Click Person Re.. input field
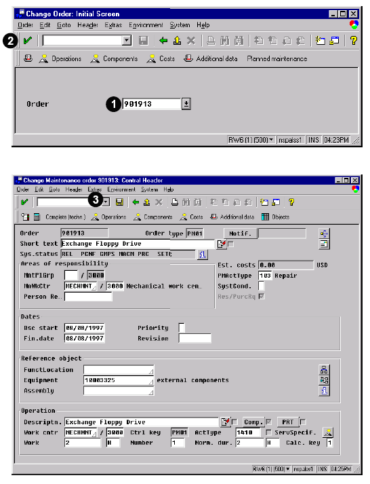 (88, 297)
